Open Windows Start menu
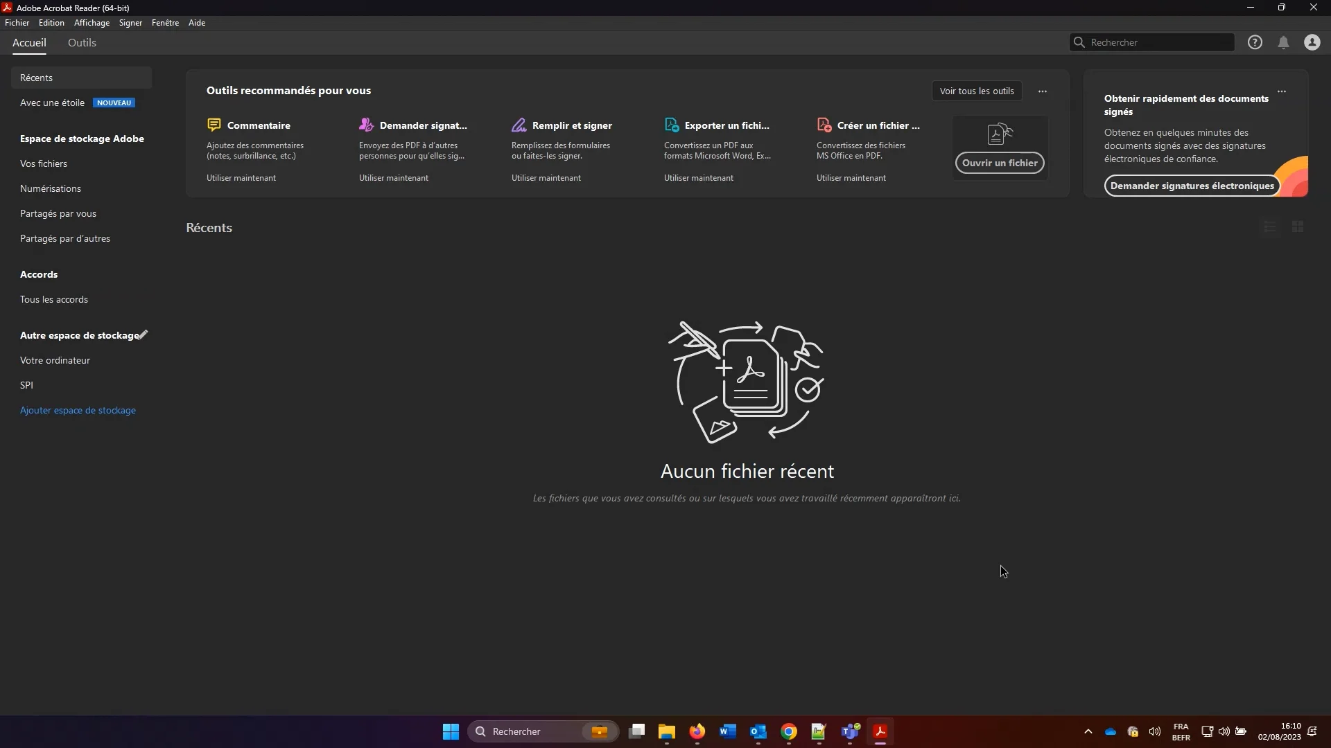This screenshot has width=1331, height=748. click(451, 731)
